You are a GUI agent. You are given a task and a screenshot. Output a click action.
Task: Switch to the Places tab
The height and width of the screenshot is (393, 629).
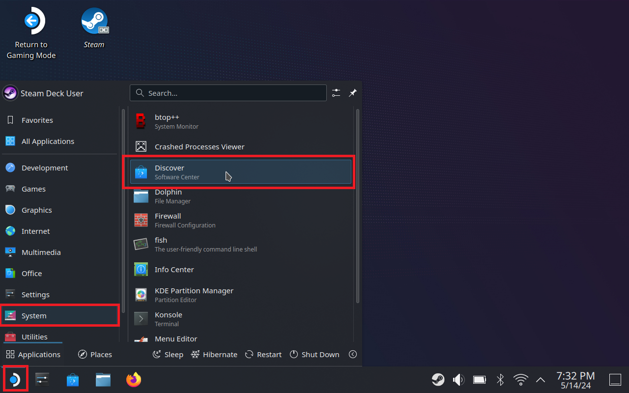(x=95, y=354)
